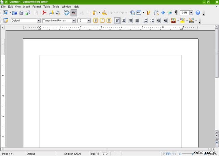Set Justified alignment

pyautogui.click(x=137, y=21)
